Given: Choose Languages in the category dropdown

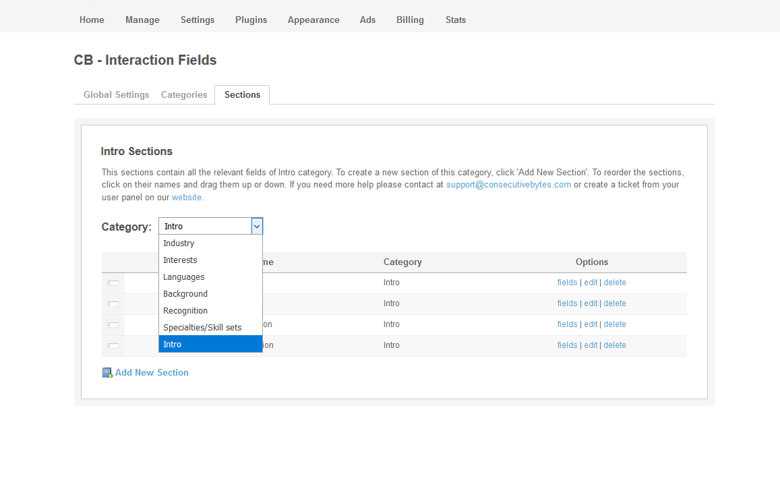Looking at the screenshot, I should click(x=183, y=277).
